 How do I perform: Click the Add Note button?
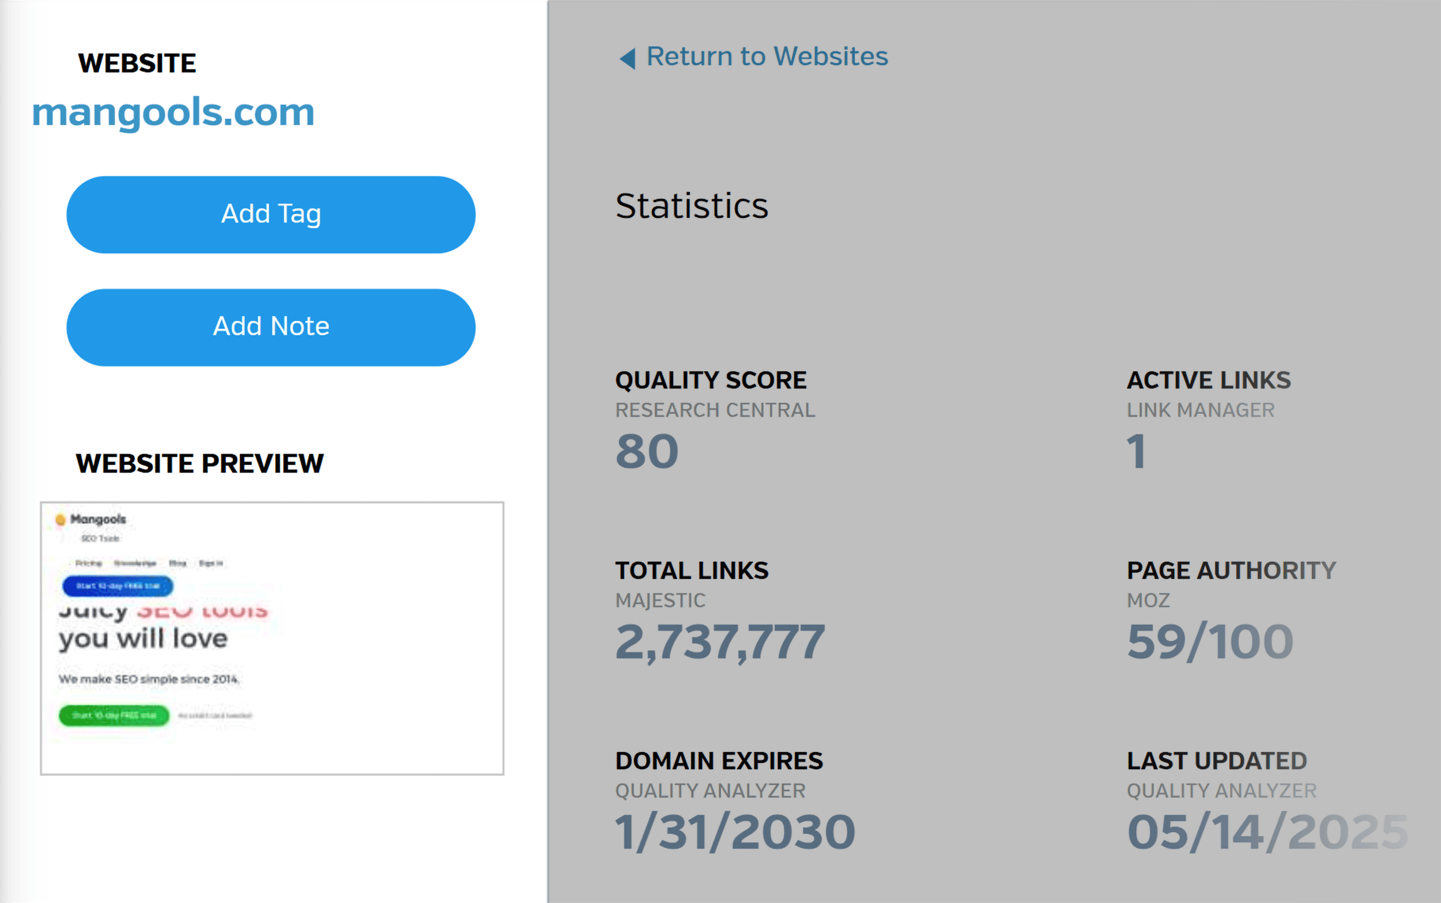[270, 327]
